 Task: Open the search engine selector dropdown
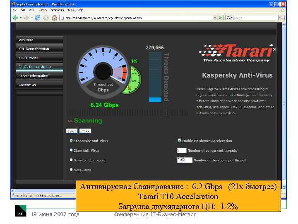pos(232,18)
